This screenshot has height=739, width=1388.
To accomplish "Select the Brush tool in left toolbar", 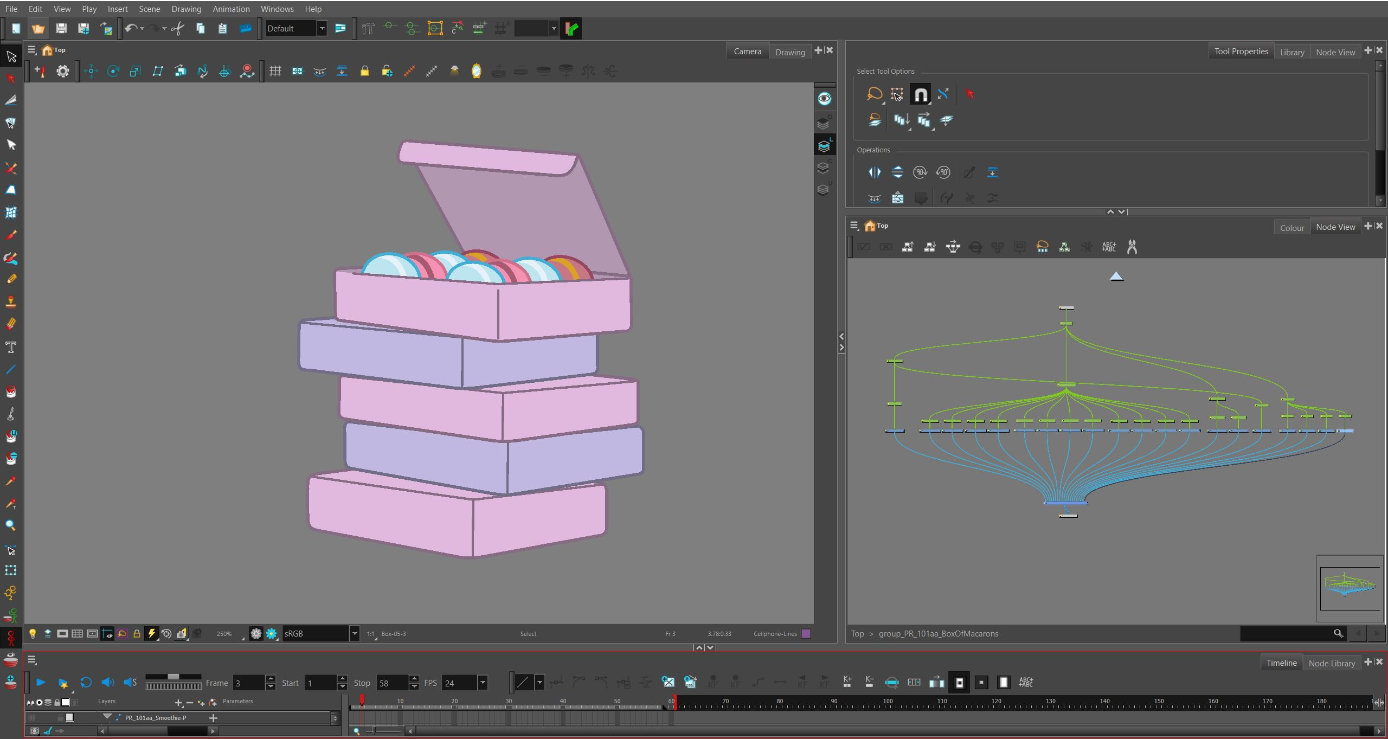I will [x=11, y=235].
